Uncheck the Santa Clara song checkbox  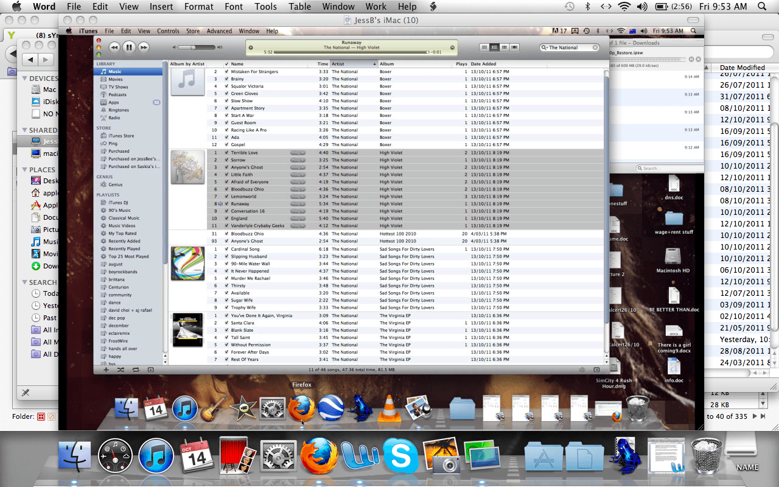(x=226, y=323)
